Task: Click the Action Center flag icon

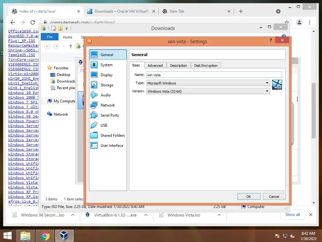Action: 277,236
